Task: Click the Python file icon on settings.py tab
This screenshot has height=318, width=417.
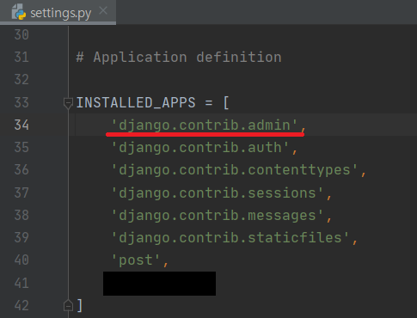Action: [x=19, y=12]
